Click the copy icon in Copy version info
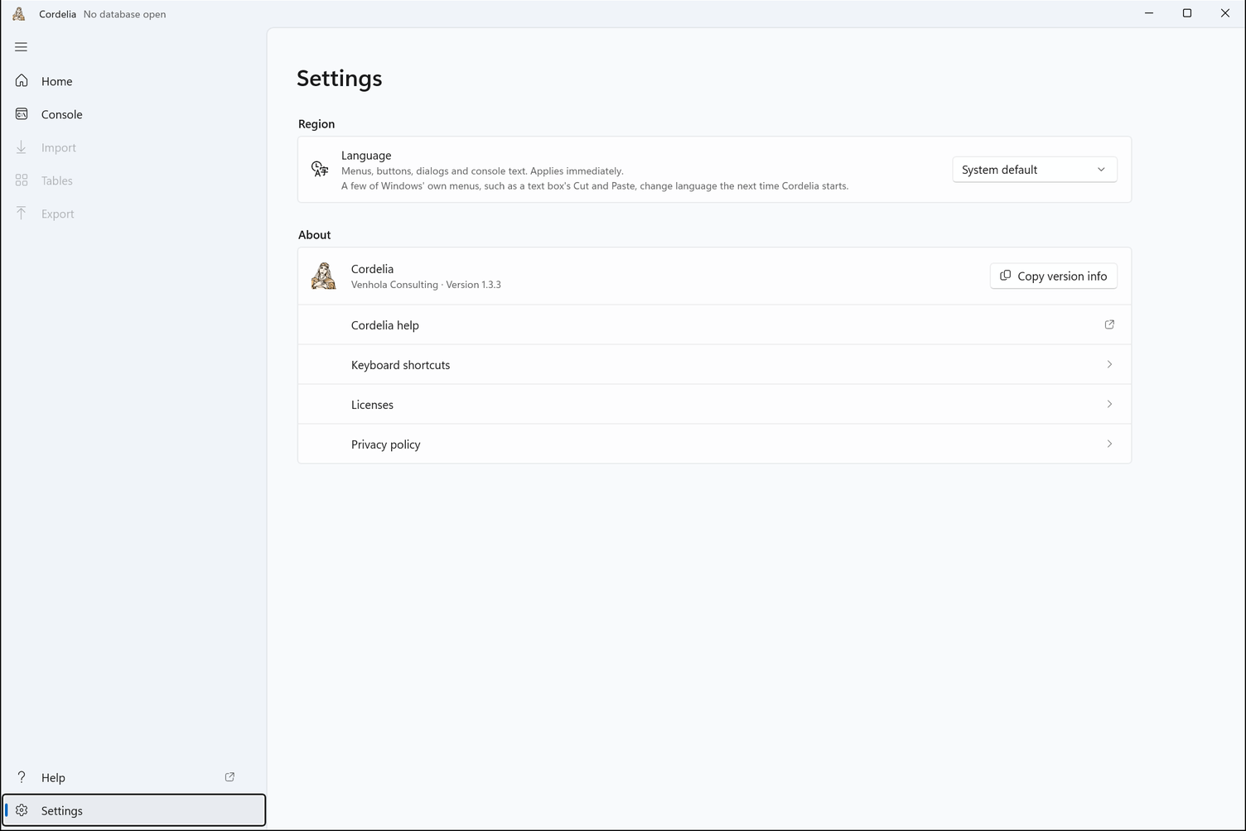The image size is (1246, 831). (1005, 276)
